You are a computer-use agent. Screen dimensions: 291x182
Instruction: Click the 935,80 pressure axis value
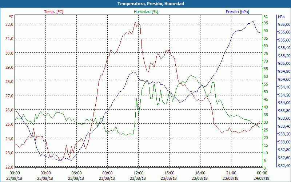284,32
